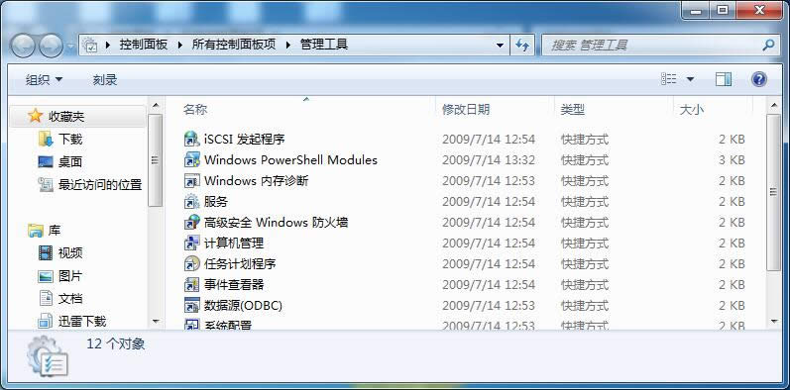Open the 组织 dropdown menu

point(44,79)
